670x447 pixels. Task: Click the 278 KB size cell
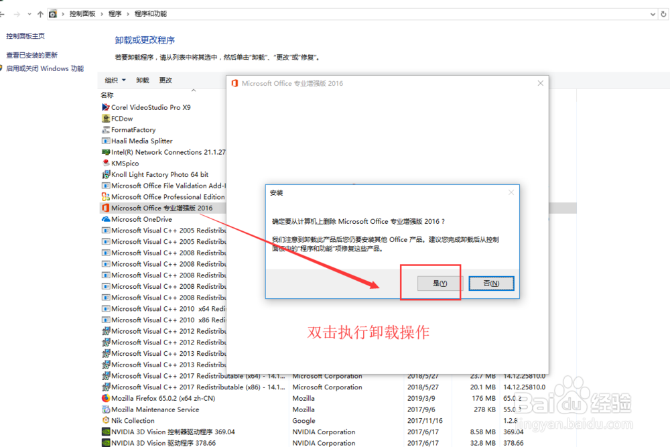tap(484, 409)
